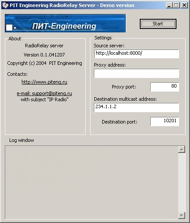The image size is (190, 223).
Task: Click the Destination multicast address field
Action: (136, 107)
